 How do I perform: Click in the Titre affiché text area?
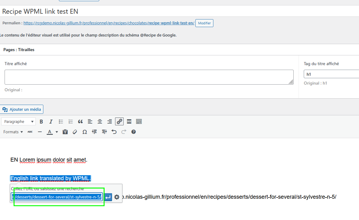point(149,77)
